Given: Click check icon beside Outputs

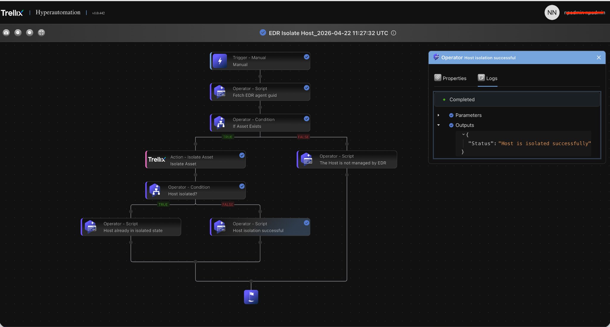Looking at the screenshot, I should click(451, 125).
